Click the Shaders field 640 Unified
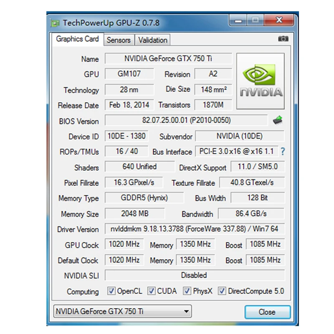This screenshot has width=334, height=334. 139,167
